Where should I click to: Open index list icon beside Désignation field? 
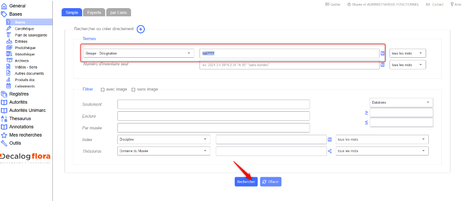pyautogui.click(x=383, y=53)
